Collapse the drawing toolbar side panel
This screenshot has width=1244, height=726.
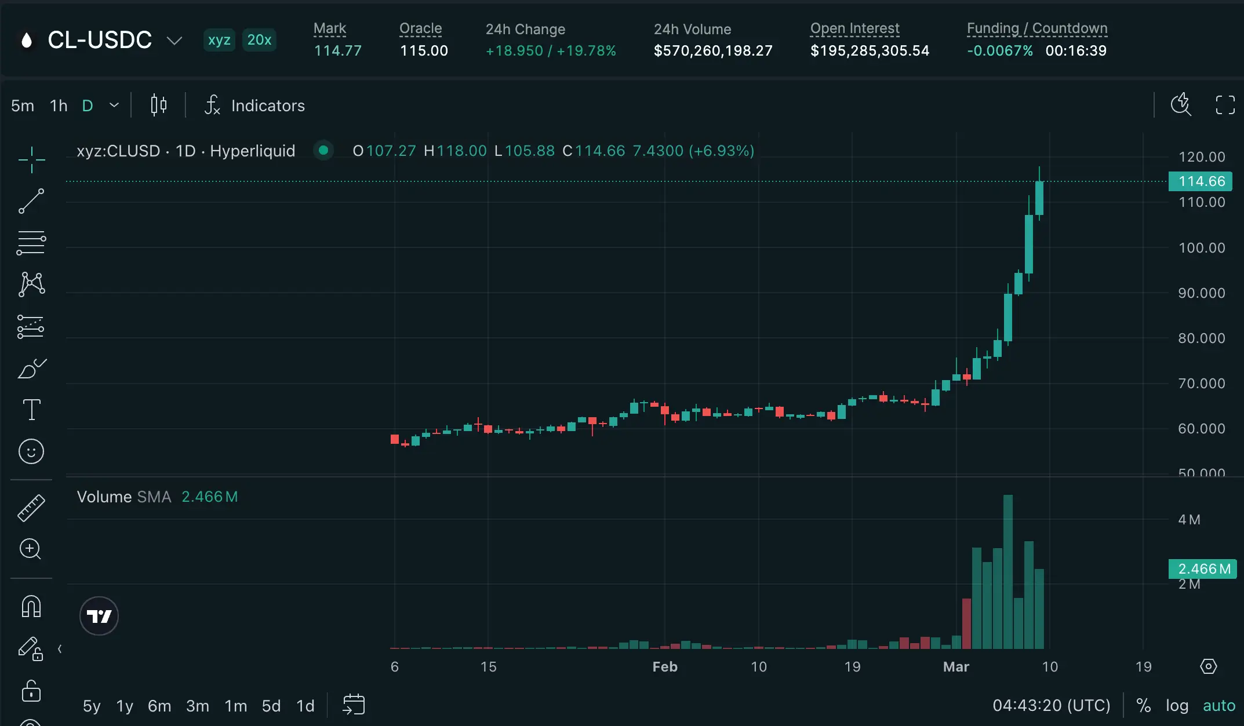coord(60,649)
